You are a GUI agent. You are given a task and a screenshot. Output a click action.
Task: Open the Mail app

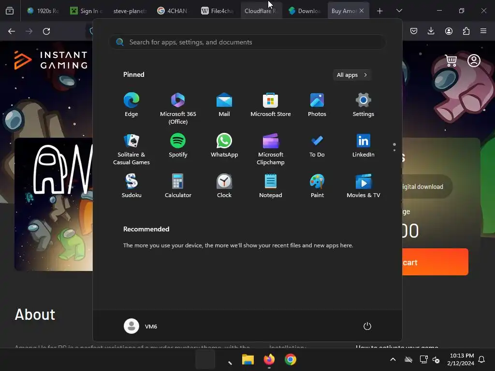pos(224,105)
